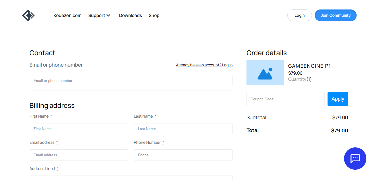Click inside the Last Name box
The image size is (377, 180).
(183, 129)
